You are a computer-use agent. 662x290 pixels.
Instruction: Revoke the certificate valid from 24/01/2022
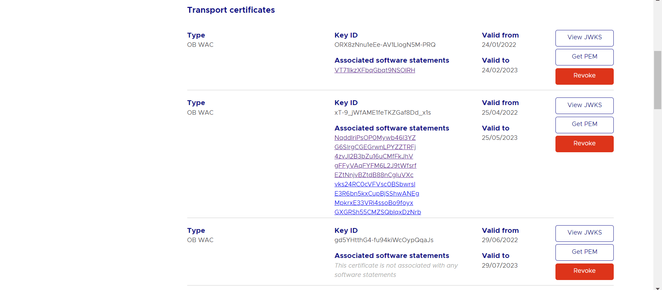tap(584, 76)
